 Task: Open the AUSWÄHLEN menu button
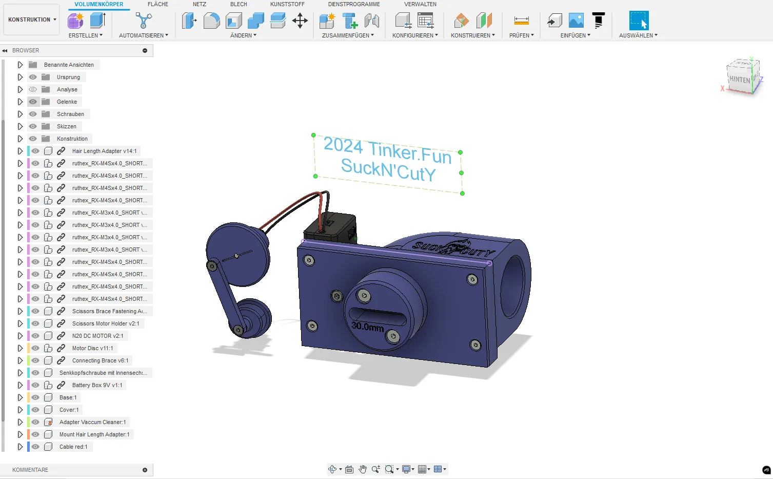pyautogui.click(x=638, y=35)
